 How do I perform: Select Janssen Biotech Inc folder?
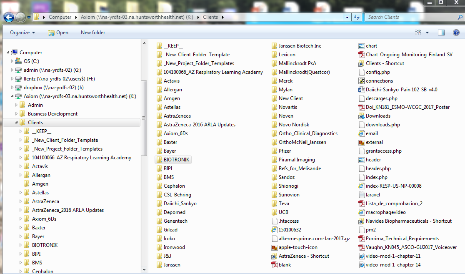point(296,46)
